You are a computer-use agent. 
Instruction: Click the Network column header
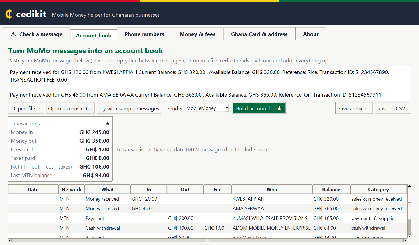(71, 189)
